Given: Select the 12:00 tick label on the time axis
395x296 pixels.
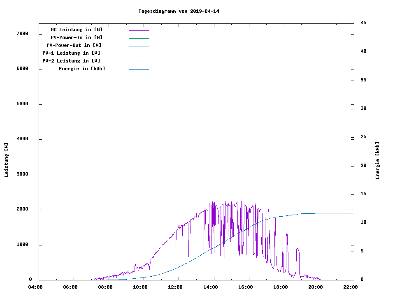Looking at the screenshot, I should pyautogui.click(x=176, y=287).
